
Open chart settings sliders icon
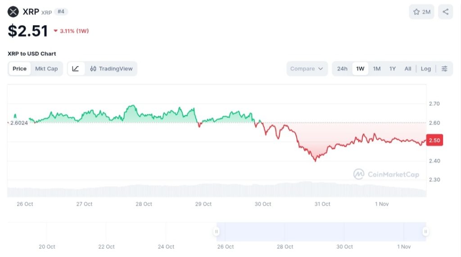[x=444, y=69]
